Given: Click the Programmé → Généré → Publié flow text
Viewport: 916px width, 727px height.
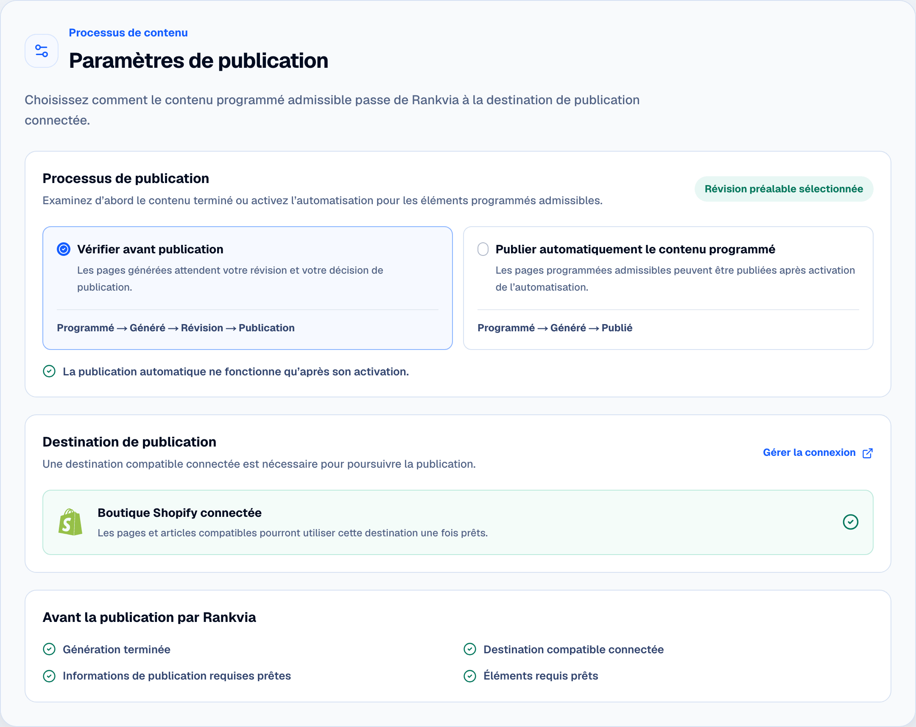Looking at the screenshot, I should [554, 327].
